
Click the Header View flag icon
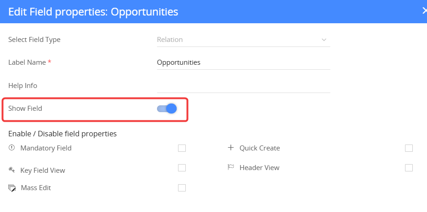(231, 167)
